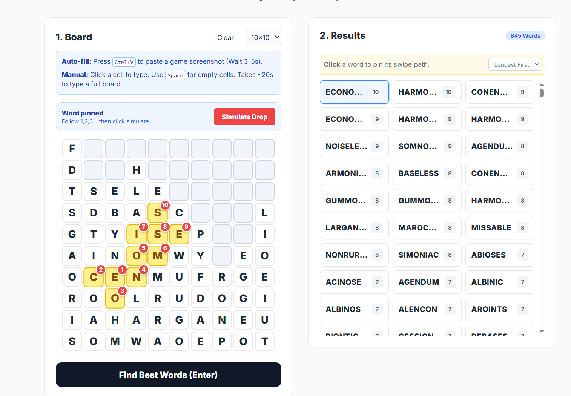Click the NOISELE... result card
Screen dimensions: 571x396
click(354, 146)
